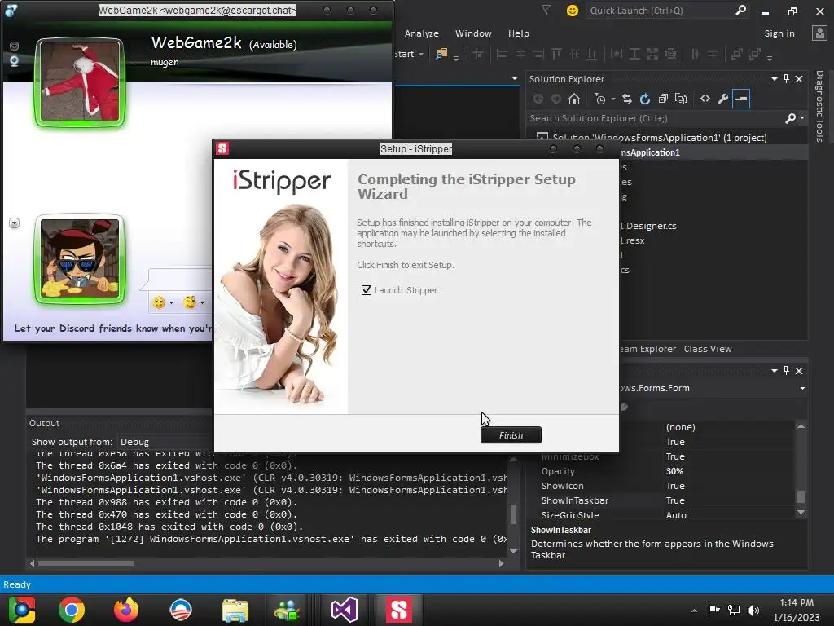Switch to Team Explorer tab
The width and height of the screenshot is (834, 626).
click(647, 349)
